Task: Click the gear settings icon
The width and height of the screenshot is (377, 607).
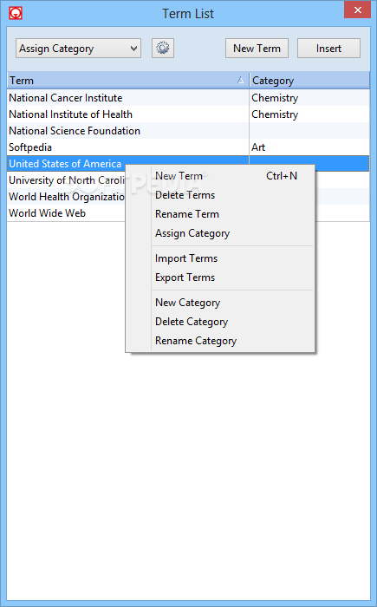Action: [163, 49]
